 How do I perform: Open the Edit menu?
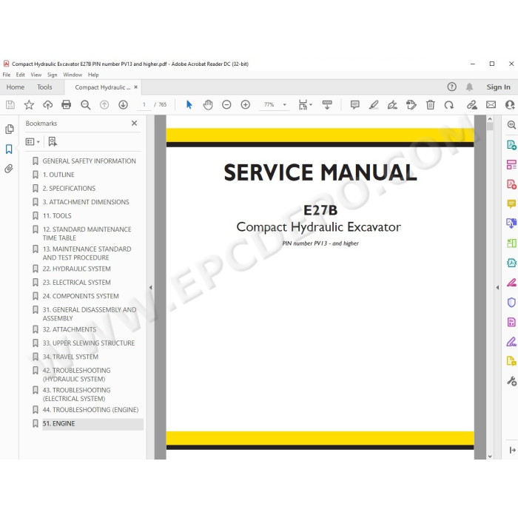[21, 75]
